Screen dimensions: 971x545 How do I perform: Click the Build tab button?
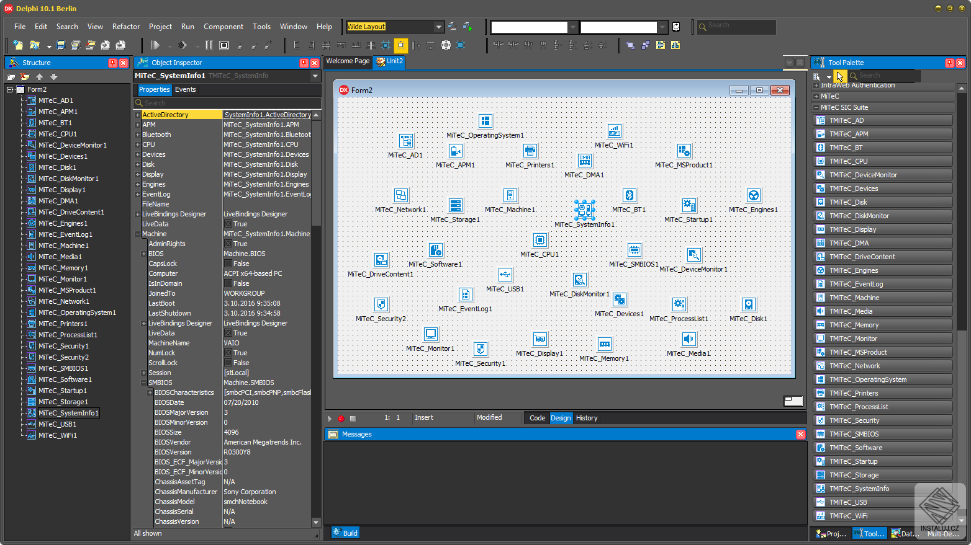345,533
